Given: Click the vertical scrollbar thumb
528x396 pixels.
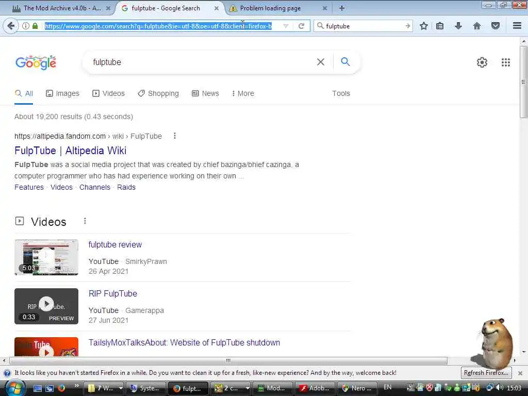Looking at the screenshot, I should click(523, 82).
